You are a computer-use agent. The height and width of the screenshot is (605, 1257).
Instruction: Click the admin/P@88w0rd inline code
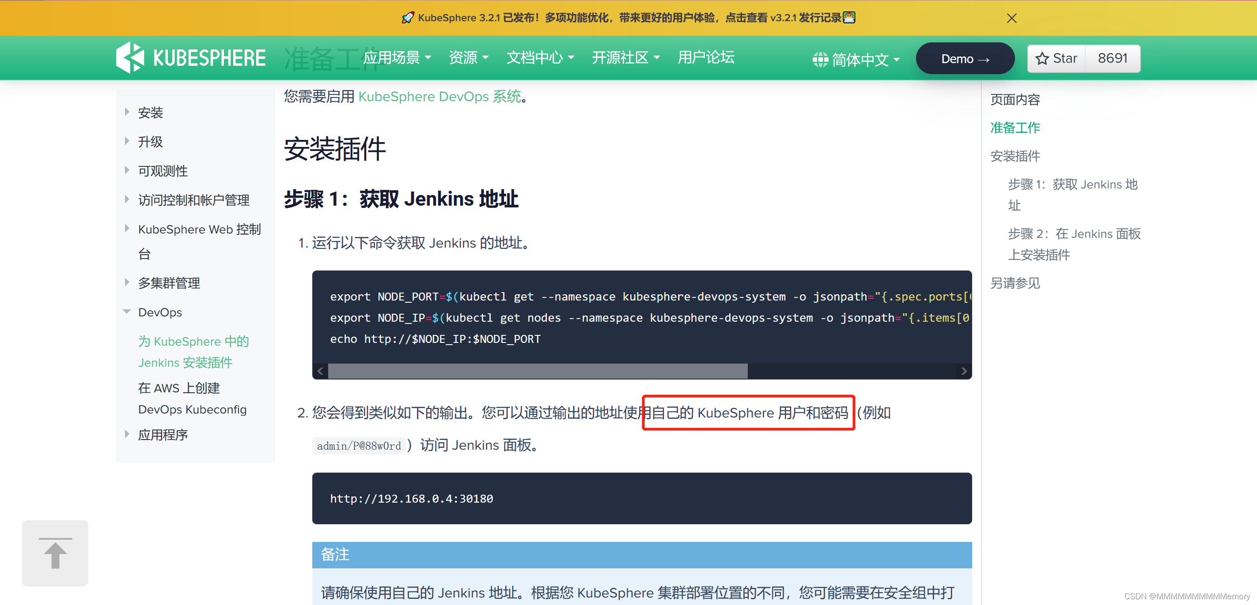click(x=359, y=446)
